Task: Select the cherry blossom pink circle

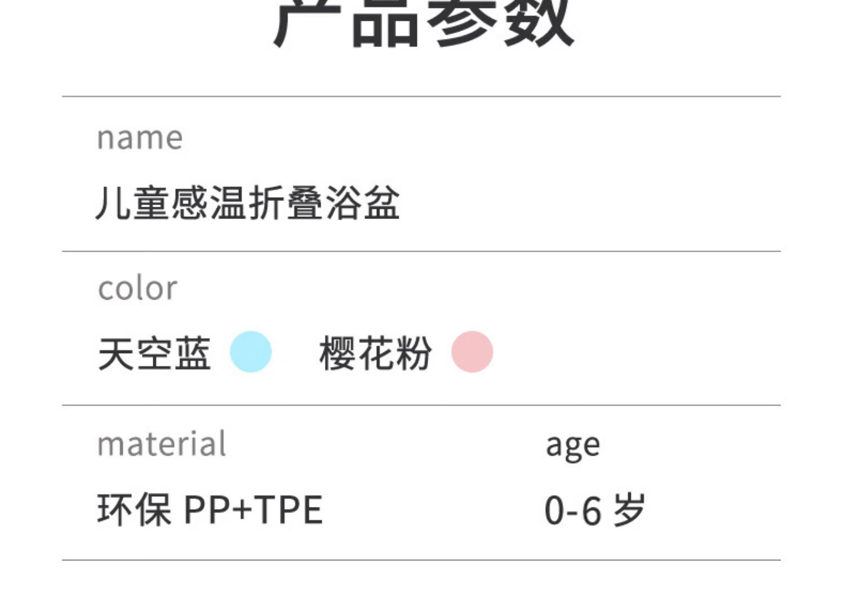Action: [472, 352]
